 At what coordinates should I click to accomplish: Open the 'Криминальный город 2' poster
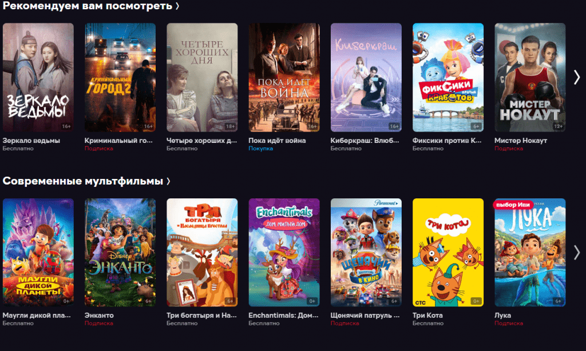click(120, 77)
